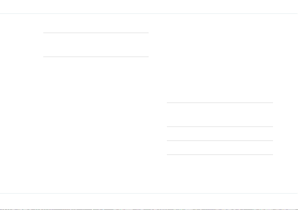Click the blank area between left column dividers
This screenshot has height=210, width=298.
pyautogui.click(x=96, y=45)
